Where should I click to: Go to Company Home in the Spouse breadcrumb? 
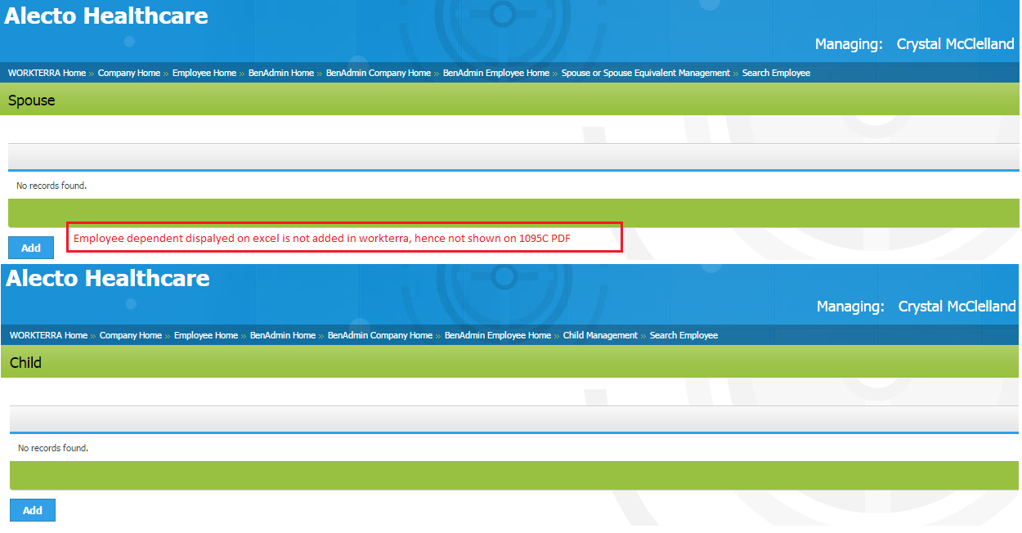[x=129, y=73]
